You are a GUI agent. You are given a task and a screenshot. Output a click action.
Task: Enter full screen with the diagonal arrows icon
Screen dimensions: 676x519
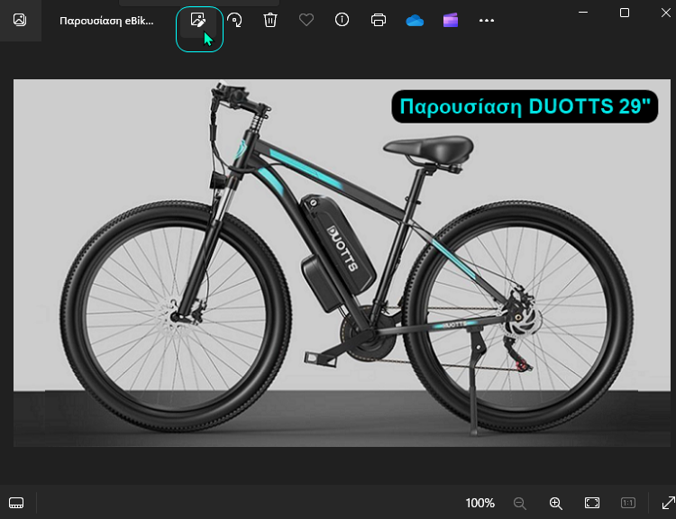click(x=669, y=503)
